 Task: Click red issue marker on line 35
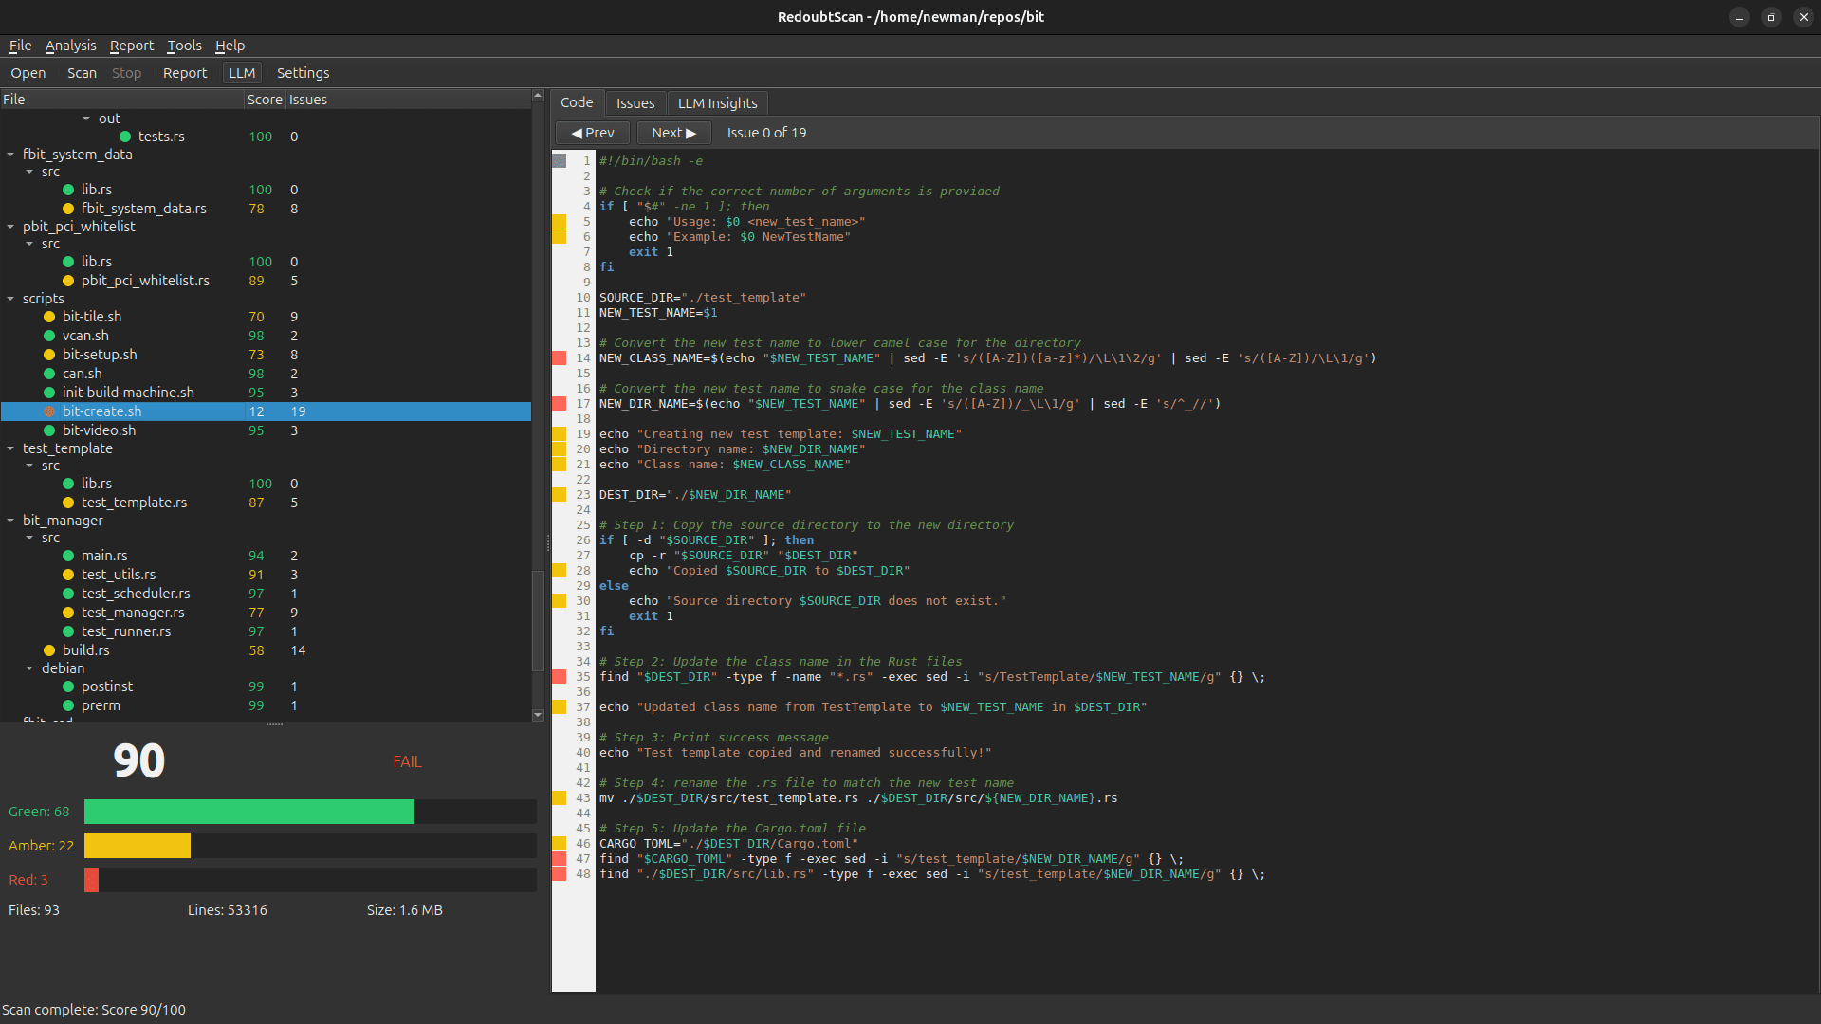560,677
